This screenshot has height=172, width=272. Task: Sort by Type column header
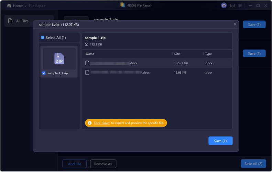point(208,54)
